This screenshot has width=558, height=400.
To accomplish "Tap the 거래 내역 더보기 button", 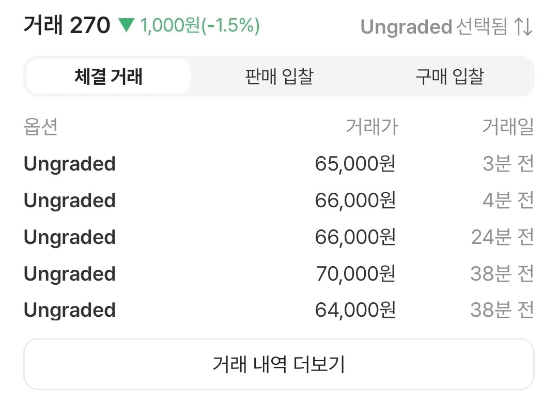I will pos(279,364).
